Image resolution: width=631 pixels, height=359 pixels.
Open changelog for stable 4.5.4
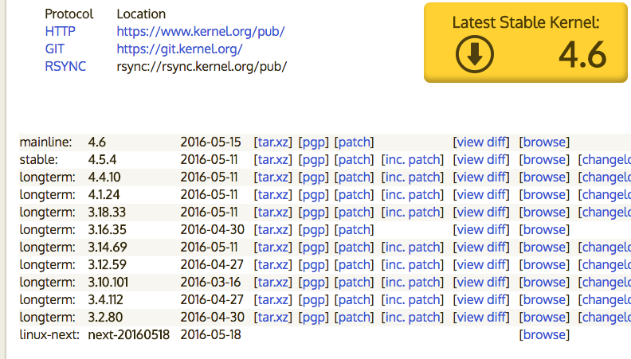[x=605, y=160]
